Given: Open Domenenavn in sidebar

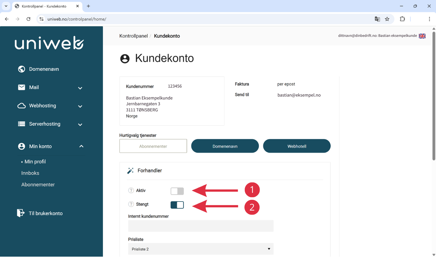Looking at the screenshot, I should [44, 69].
